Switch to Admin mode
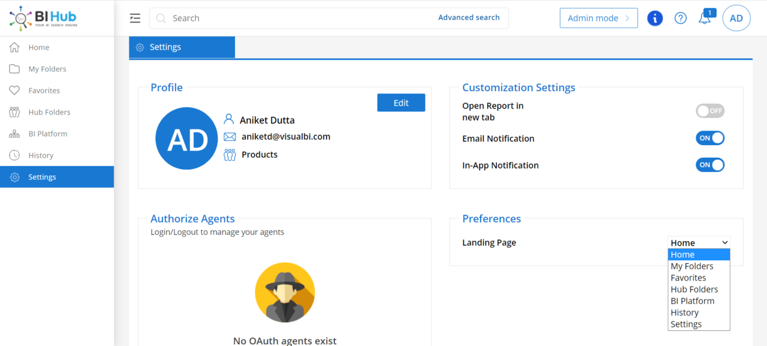The width and height of the screenshot is (767, 346). tap(599, 18)
